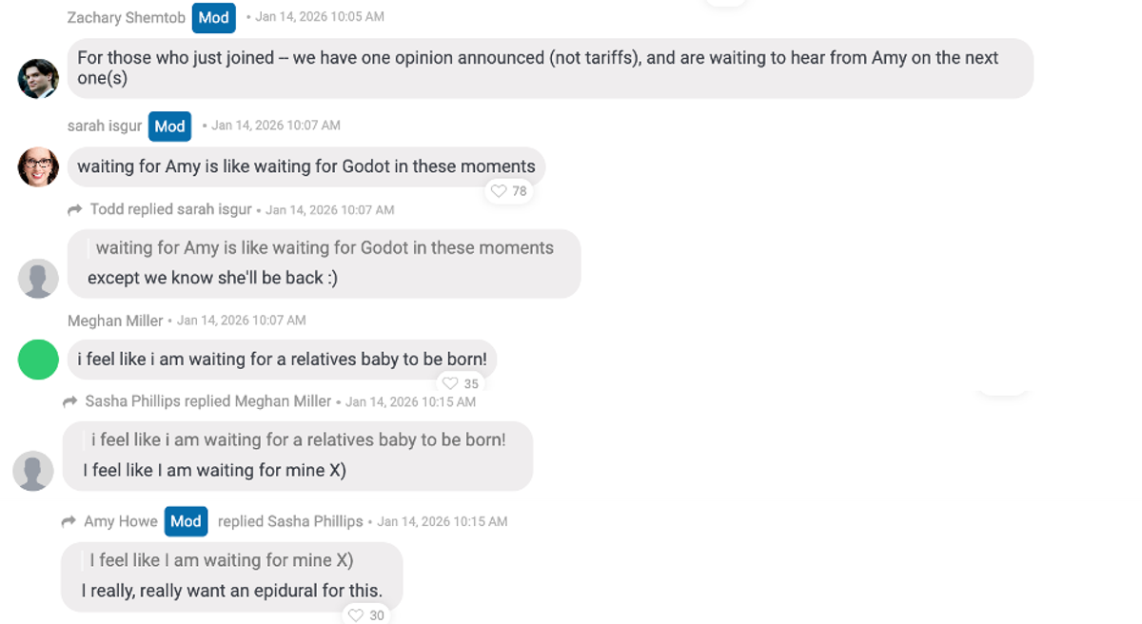
Task: Click Mod badge next to Amy Howe
Action: pyautogui.click(x=186, y=521)
